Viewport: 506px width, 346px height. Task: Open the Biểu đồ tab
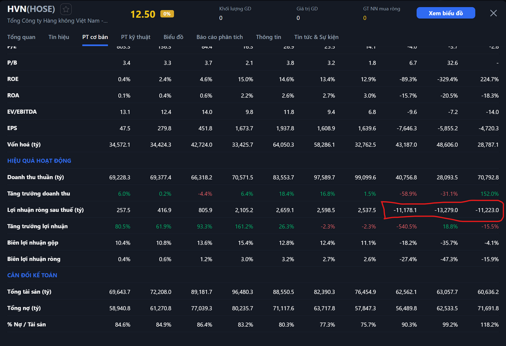coord(173,37)
